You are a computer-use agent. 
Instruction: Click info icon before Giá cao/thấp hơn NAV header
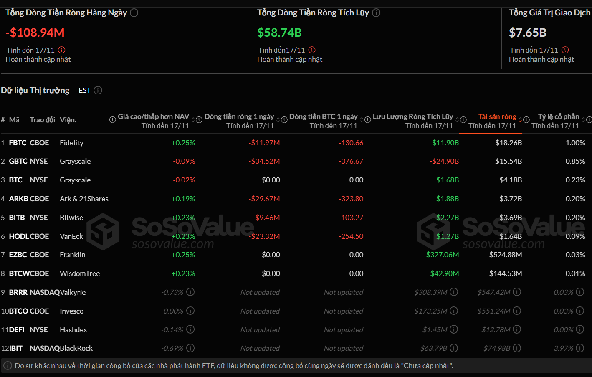coord(113,120)
